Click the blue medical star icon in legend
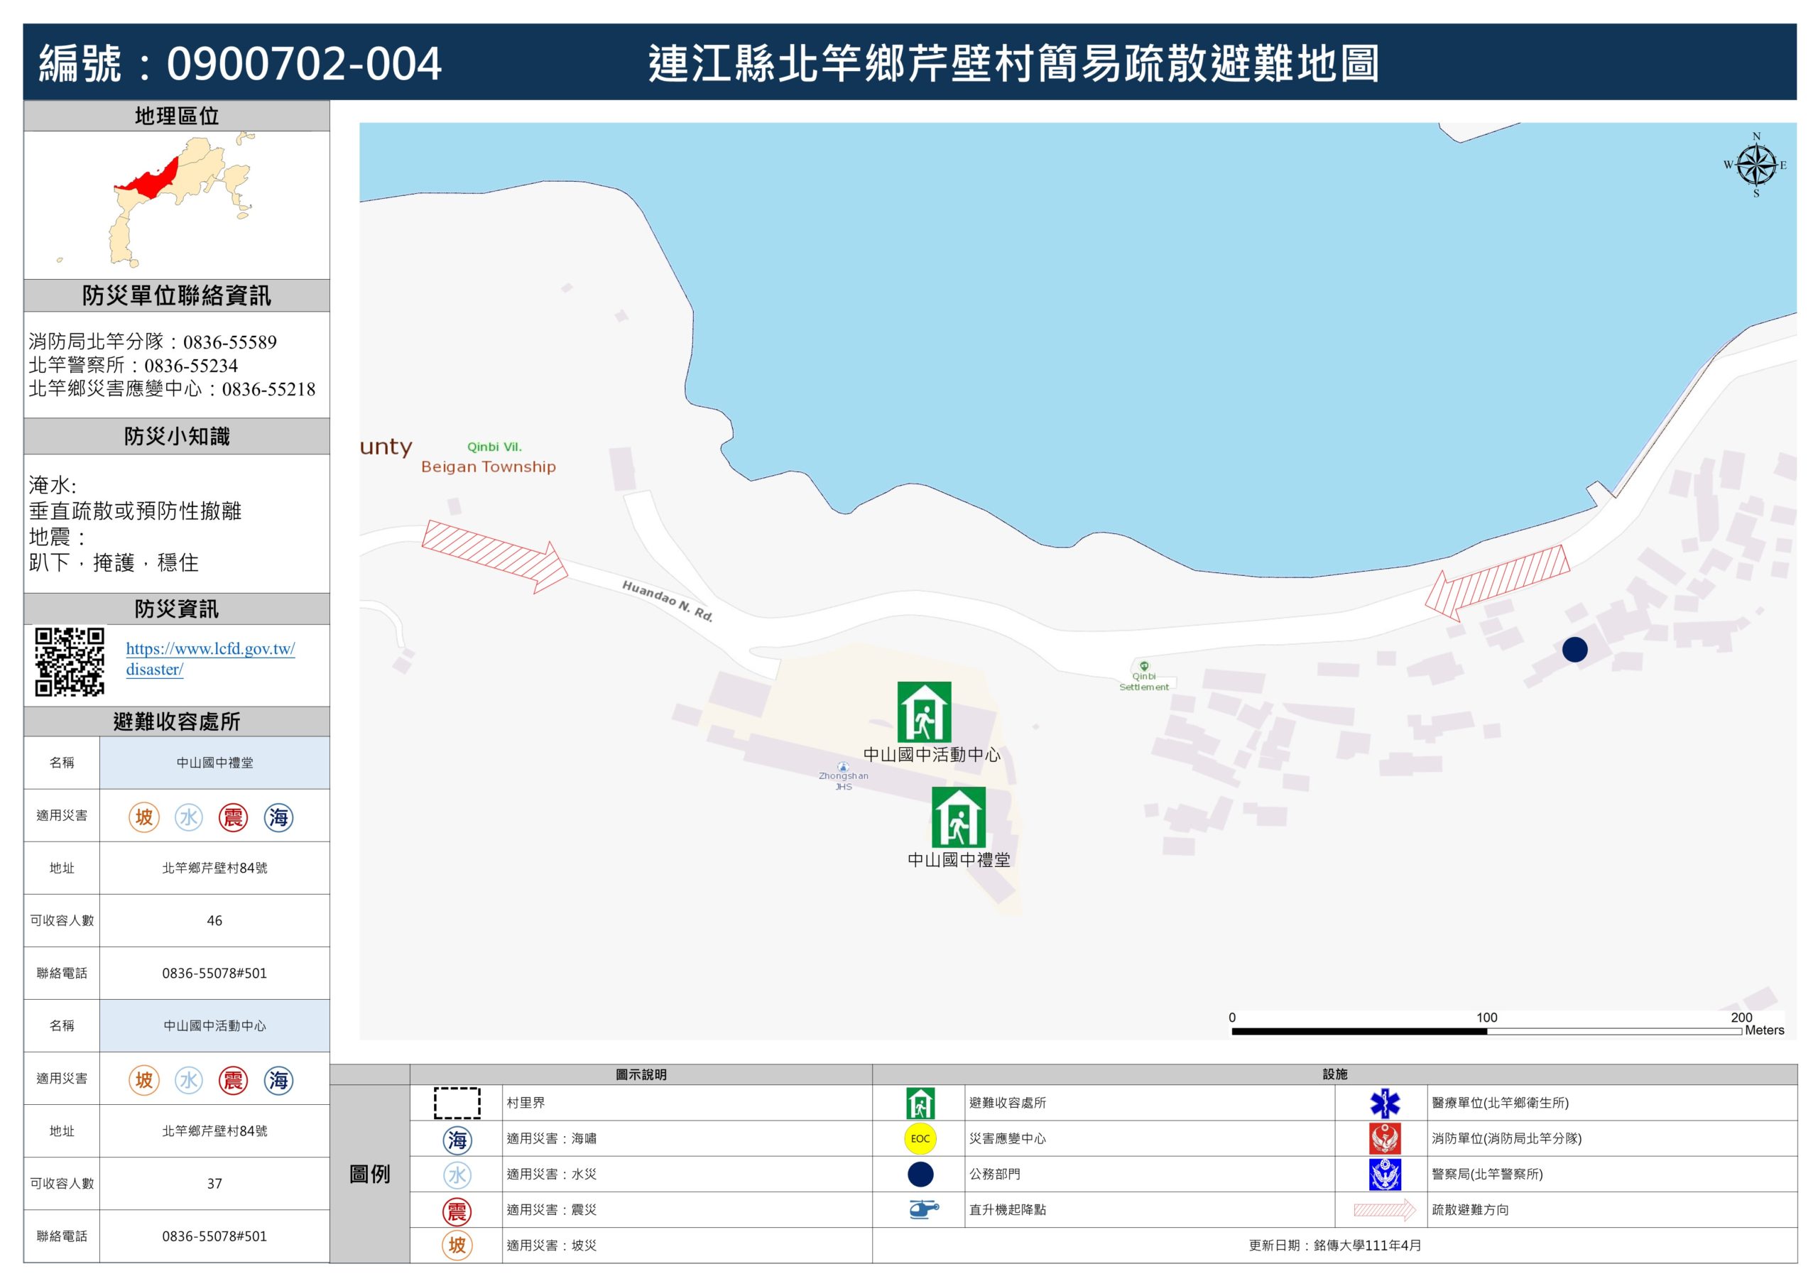 pyautogui.click(x=1384, y=1103)
